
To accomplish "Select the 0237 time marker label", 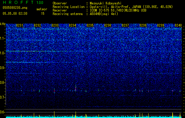I will [125, 25].
